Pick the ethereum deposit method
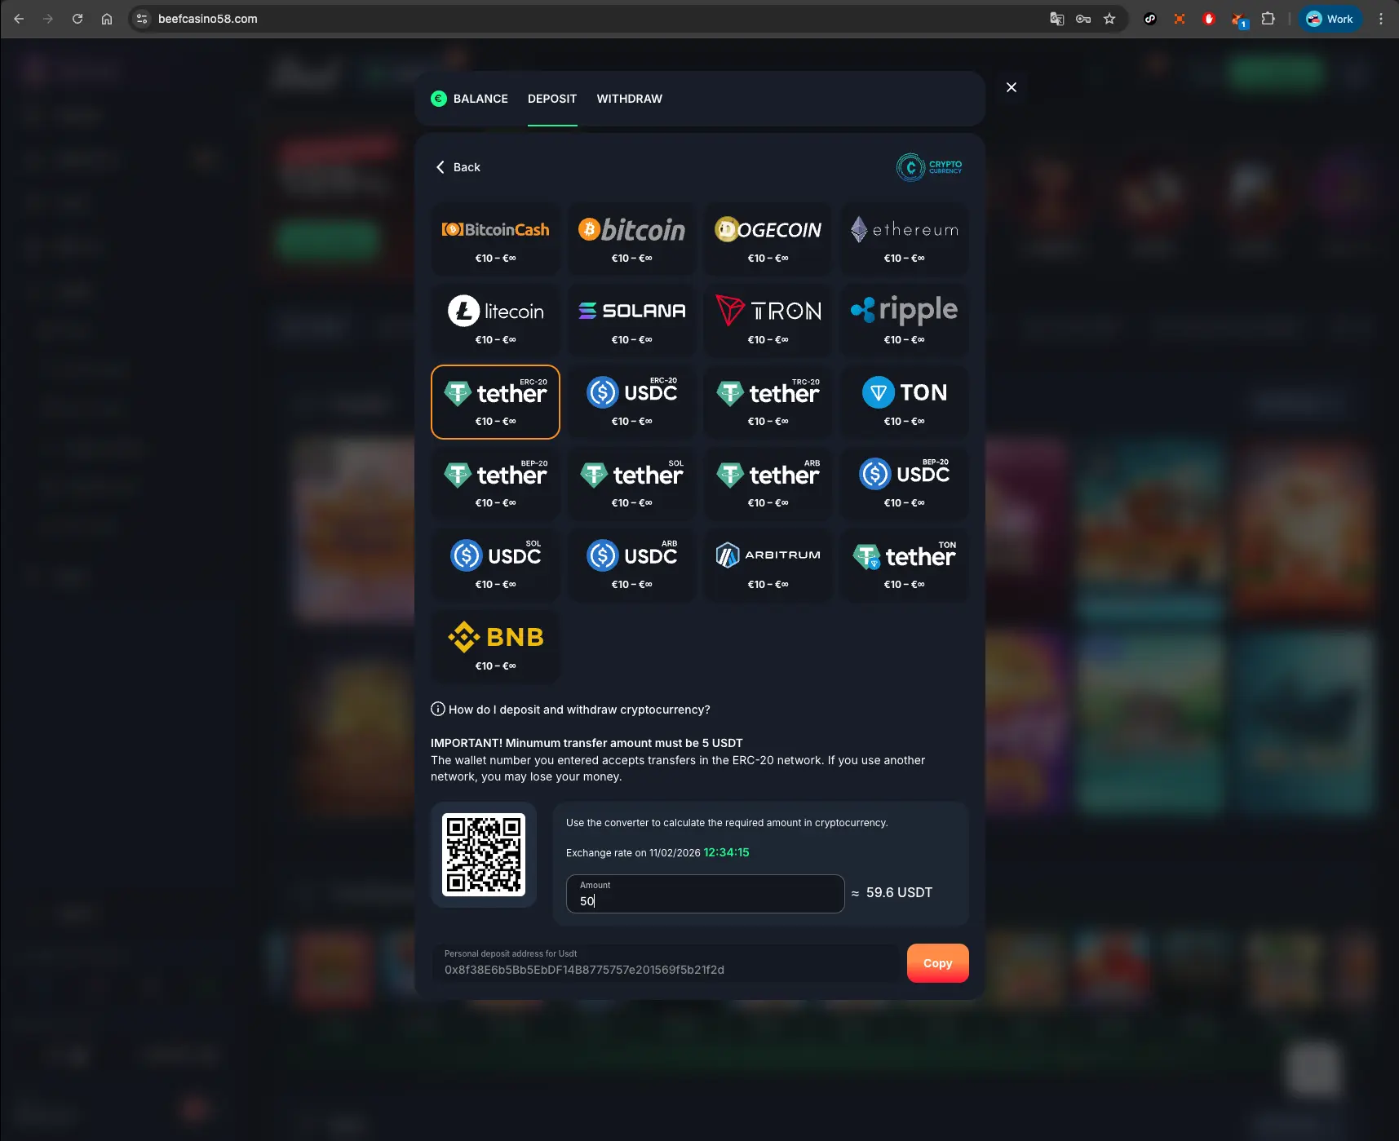Image resolution: width=1399 pixels, height=1141 pixels. pyautogui.click(x=904, y=239)
